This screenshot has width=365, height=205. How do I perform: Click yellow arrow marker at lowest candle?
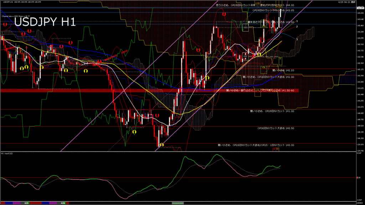coord(162,144)
